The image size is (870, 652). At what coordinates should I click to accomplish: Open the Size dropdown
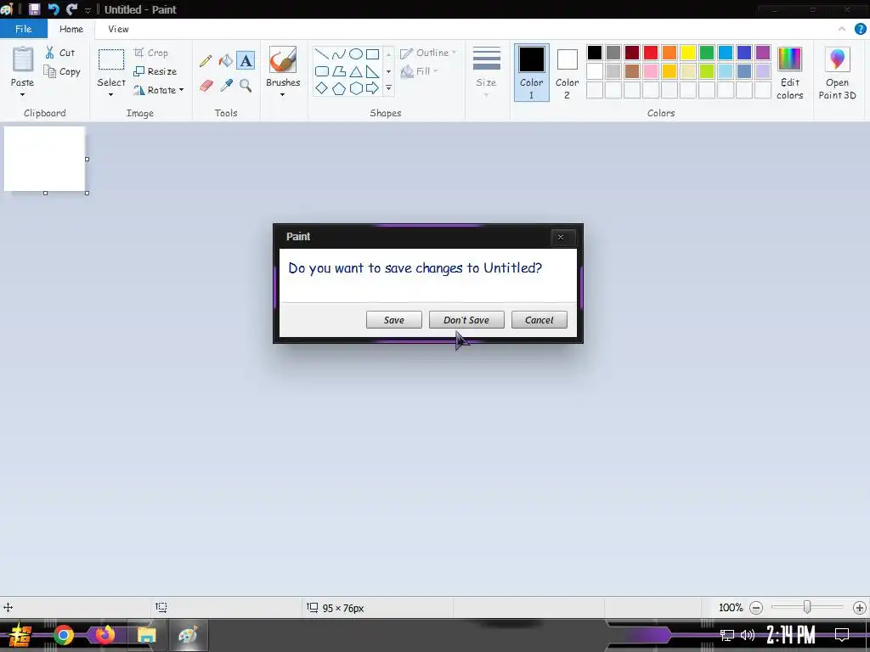pos(486,72)
